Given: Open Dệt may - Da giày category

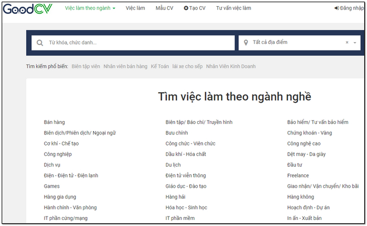Looking at the screenshot, I should (306, 154).
